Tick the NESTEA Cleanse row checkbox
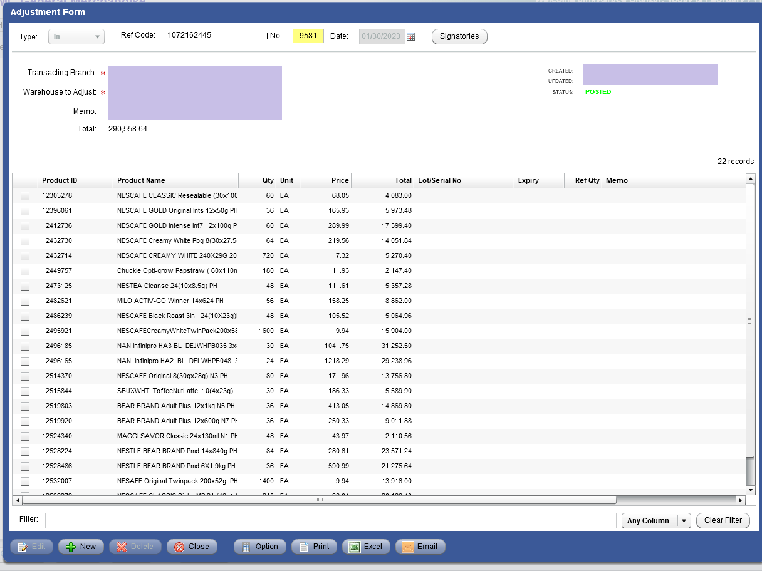762x571 pixels. [x=25, y=286]
